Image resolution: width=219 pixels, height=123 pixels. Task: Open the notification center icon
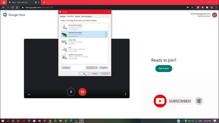[x=215, y=121]
